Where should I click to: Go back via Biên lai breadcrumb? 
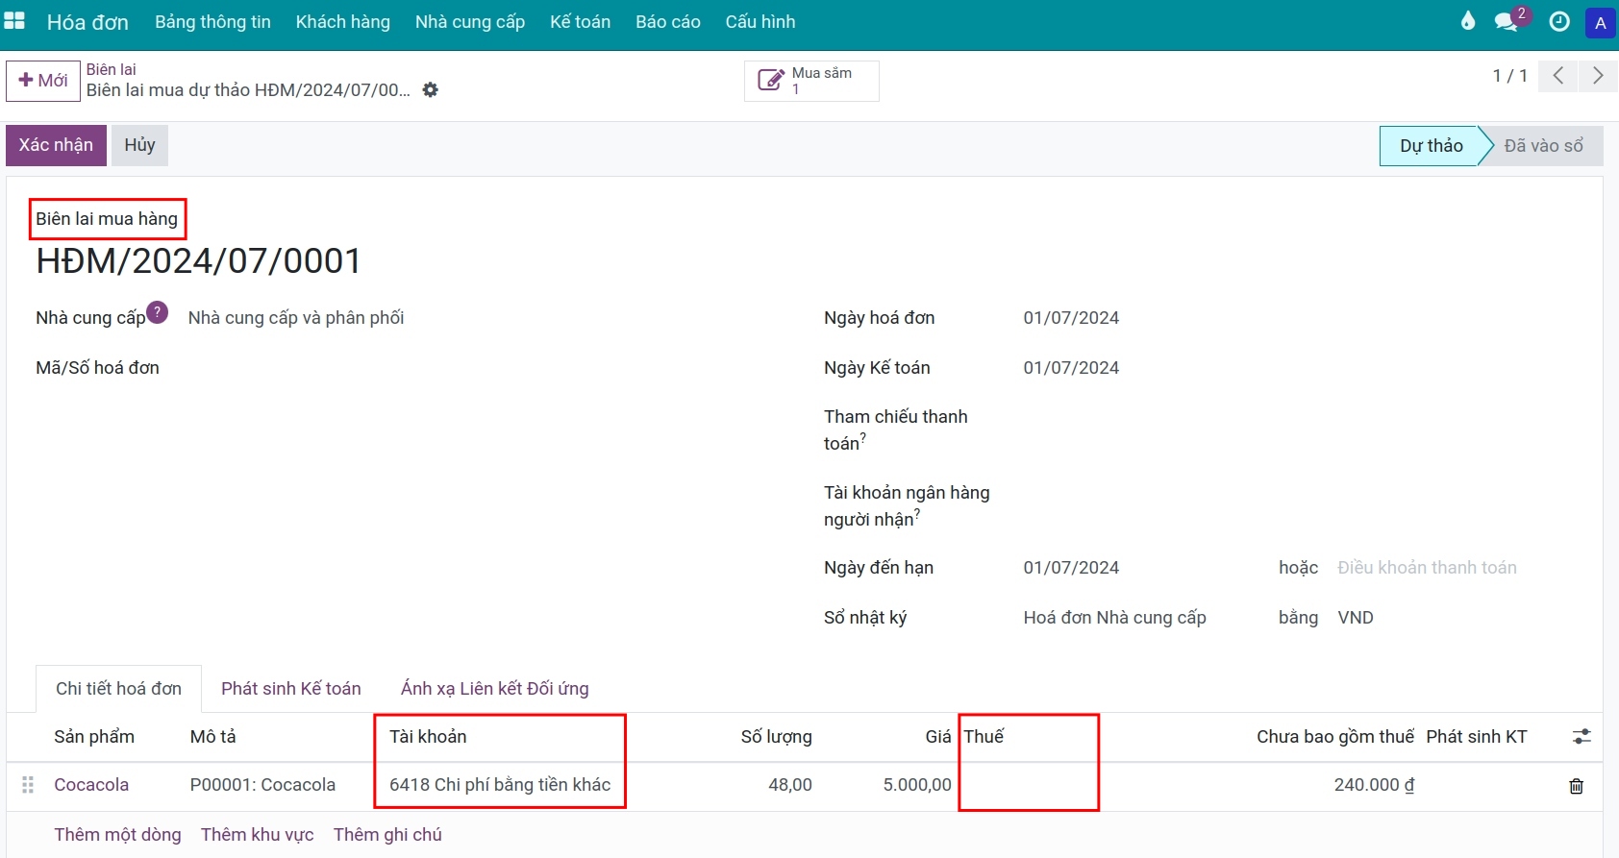[x=112, y=69]
